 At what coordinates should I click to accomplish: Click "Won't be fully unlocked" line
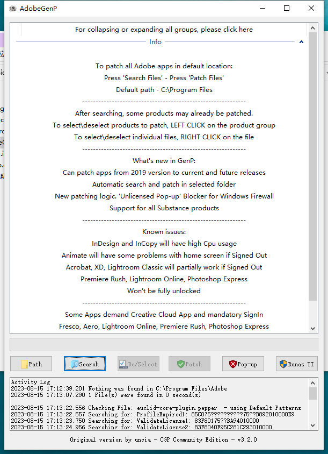tap(164, 291)
